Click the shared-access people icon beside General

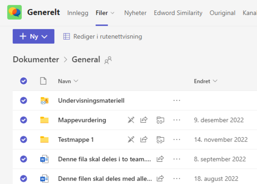[x=108, y=60]
